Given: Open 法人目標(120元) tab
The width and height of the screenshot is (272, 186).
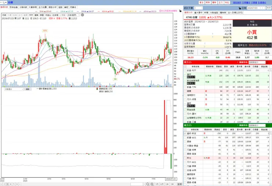Looking at the screenshot, I should pyautogui.click(x=235, y=13).
